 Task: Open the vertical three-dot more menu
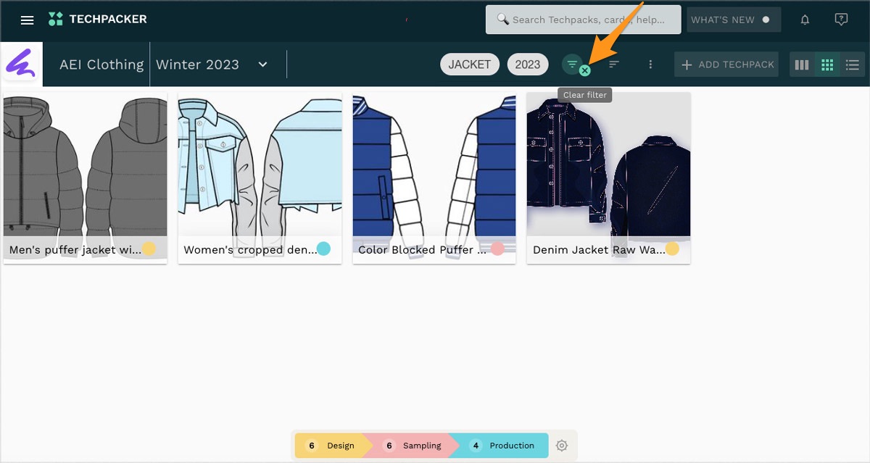click(650, 64)
